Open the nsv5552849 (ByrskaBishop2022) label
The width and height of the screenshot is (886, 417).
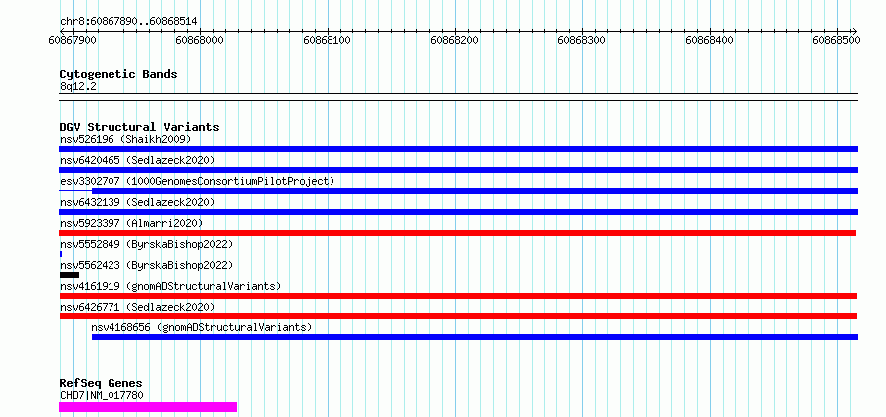[x=146, y=244]
